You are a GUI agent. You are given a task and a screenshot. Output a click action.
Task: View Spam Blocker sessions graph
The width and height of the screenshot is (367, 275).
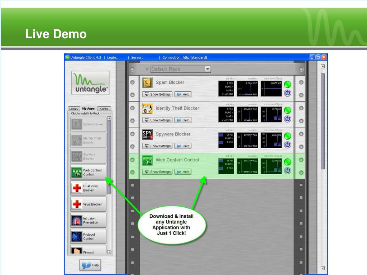tap(247, 89)
